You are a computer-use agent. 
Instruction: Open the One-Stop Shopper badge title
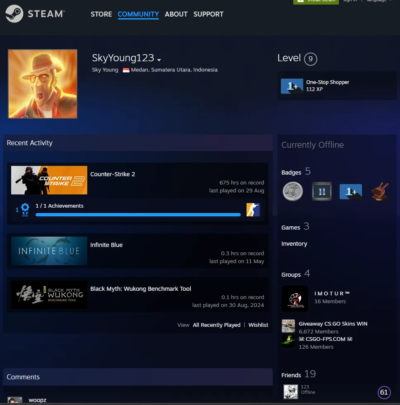coord(328,82)
